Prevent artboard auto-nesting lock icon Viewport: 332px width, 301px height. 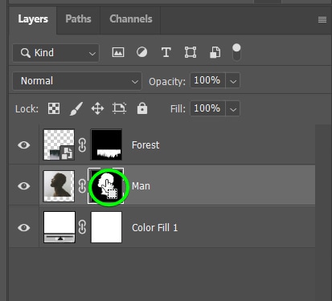[119, 108]
